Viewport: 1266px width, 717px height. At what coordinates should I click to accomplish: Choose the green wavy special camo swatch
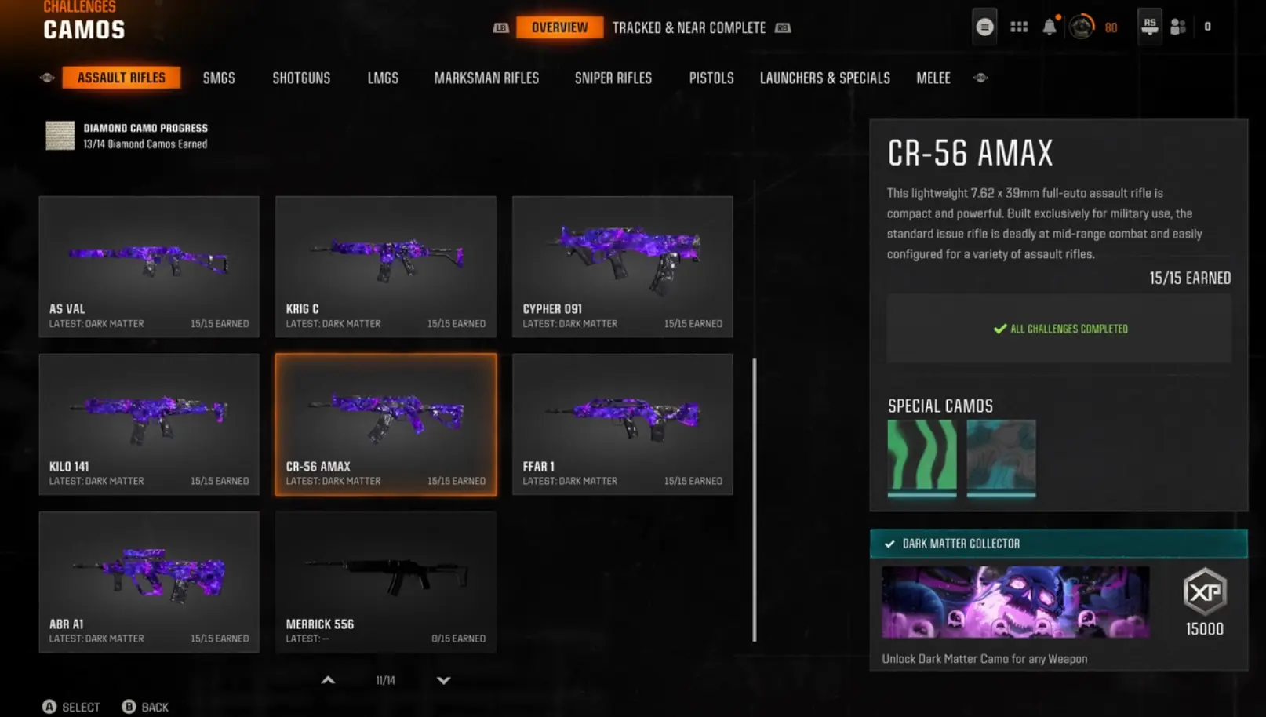point(922,458)
